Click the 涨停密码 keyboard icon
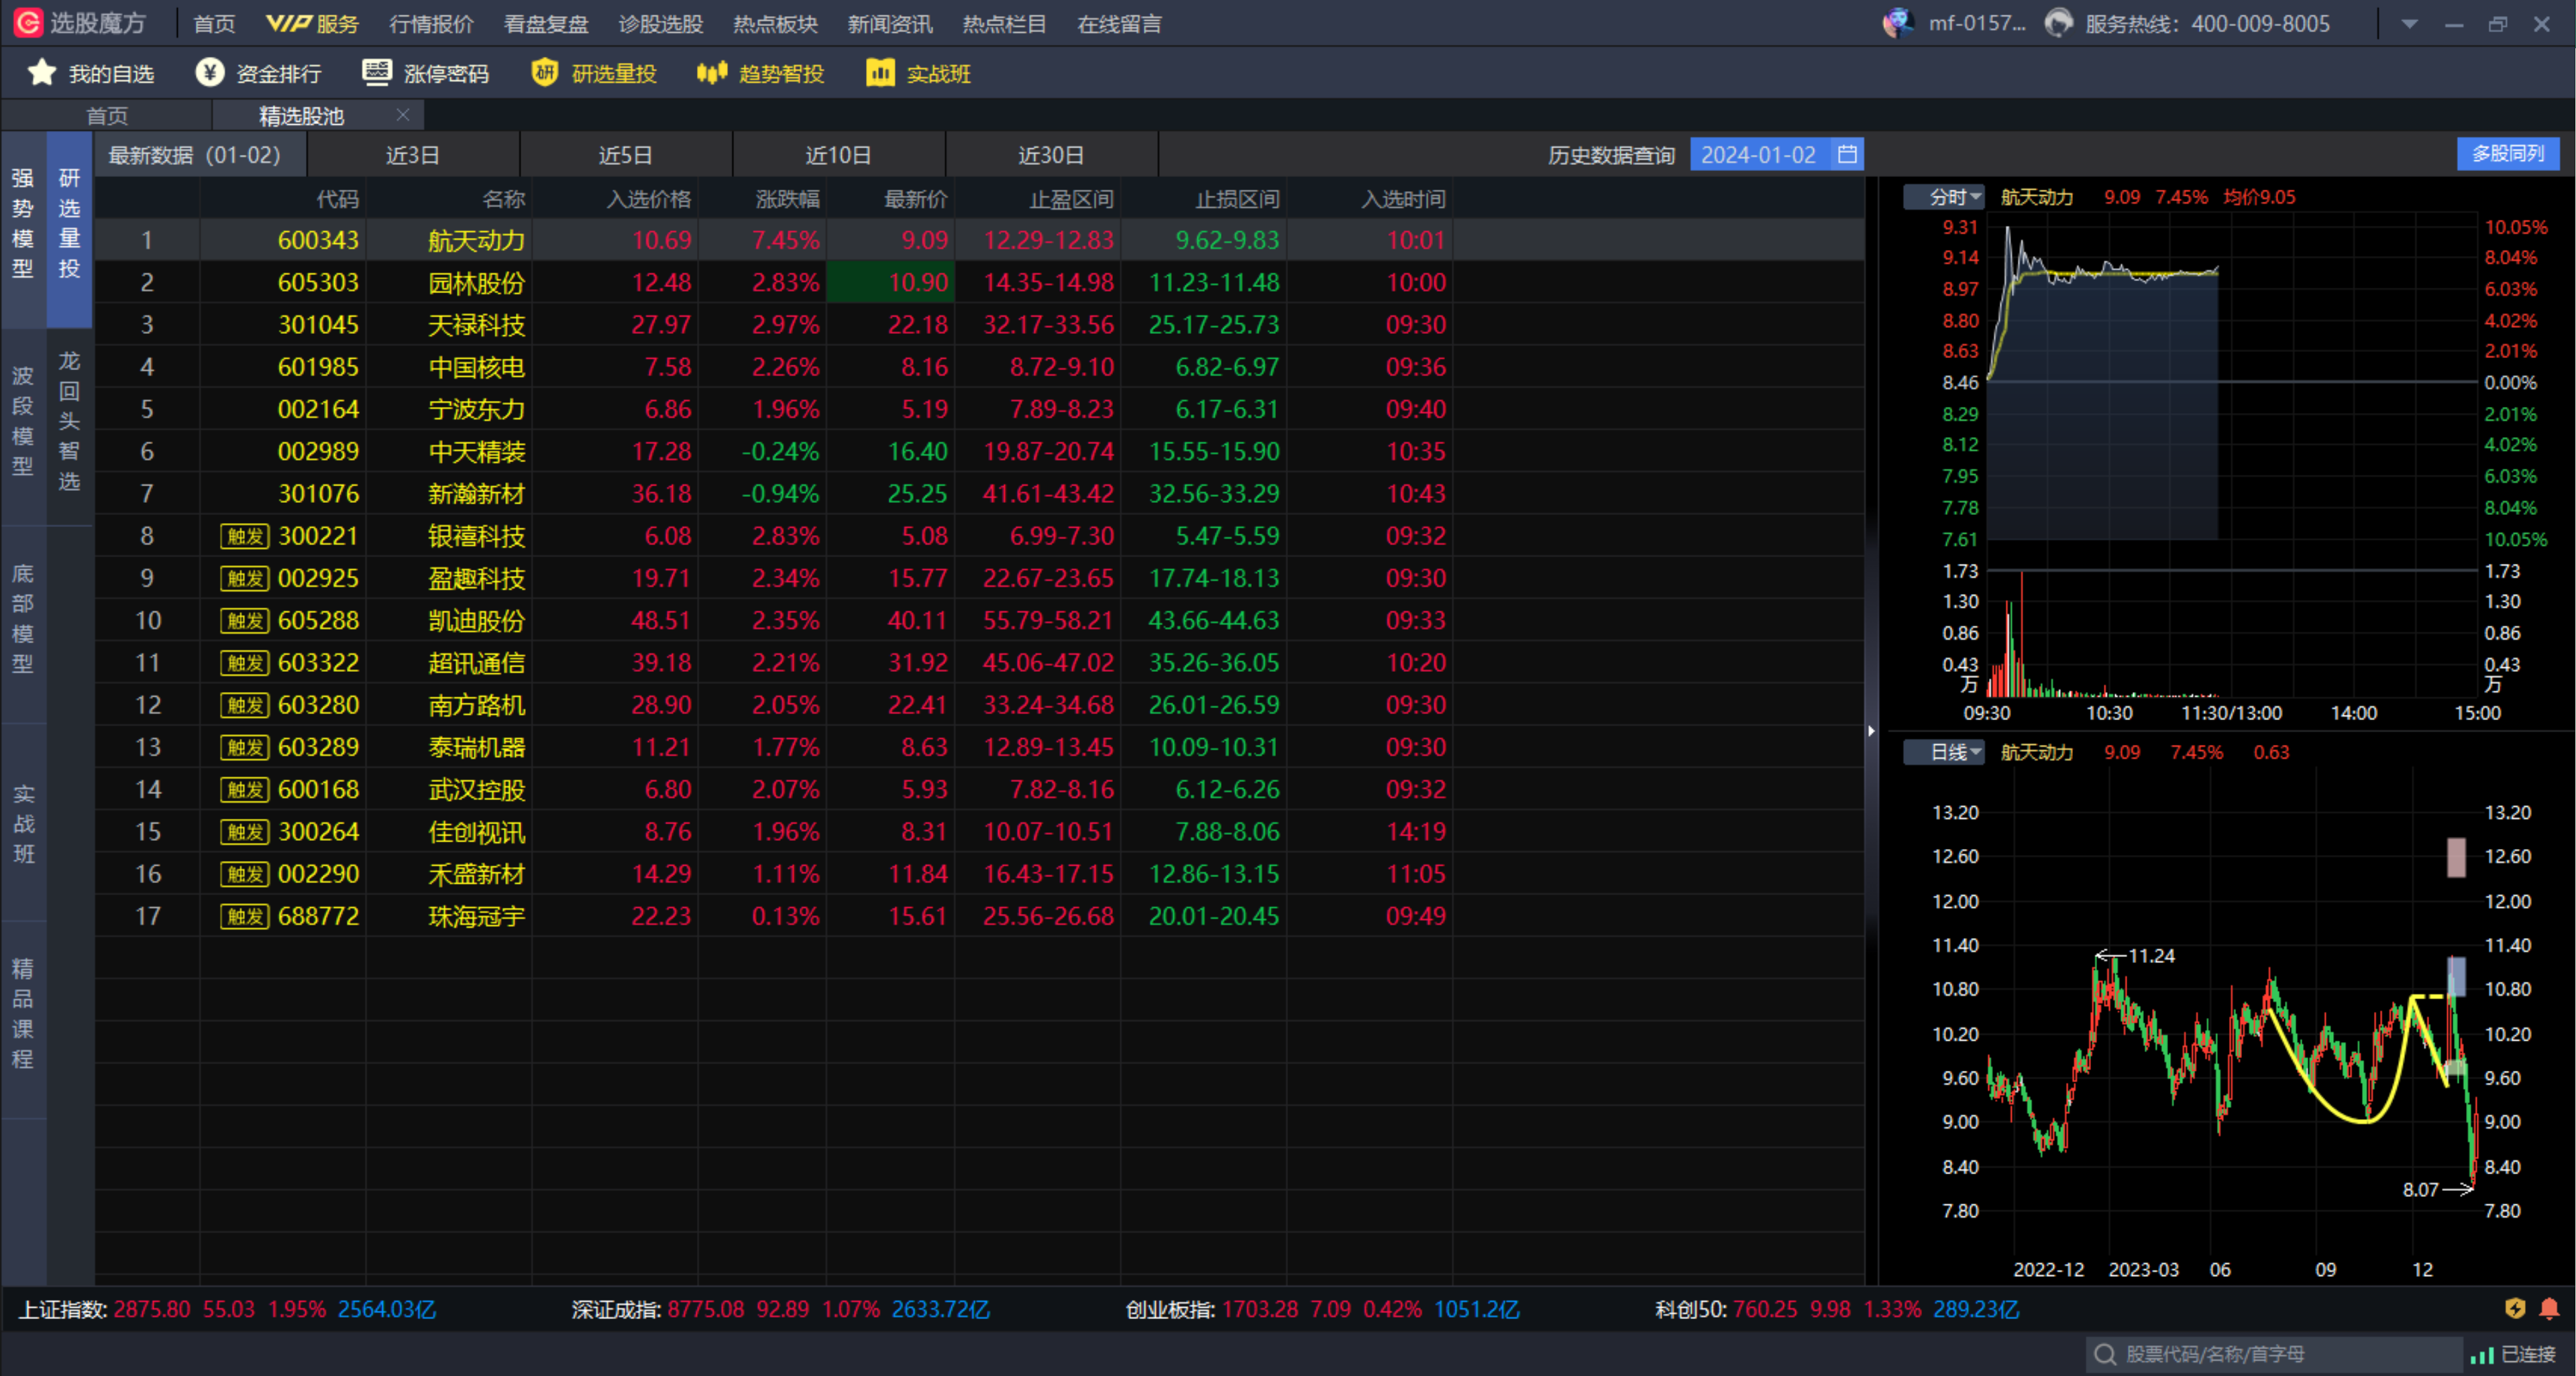Viewport: 2576px width, 1376px height. tap(377, 72)
